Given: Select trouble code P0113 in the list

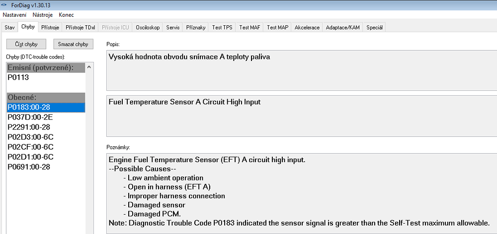Looking at the screenshot, I should (18, 77).
